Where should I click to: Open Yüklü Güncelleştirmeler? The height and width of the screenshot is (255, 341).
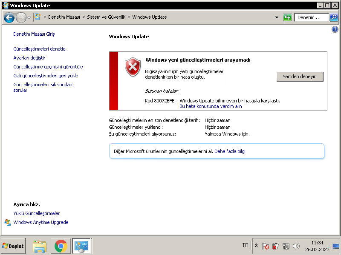point(37,213)
